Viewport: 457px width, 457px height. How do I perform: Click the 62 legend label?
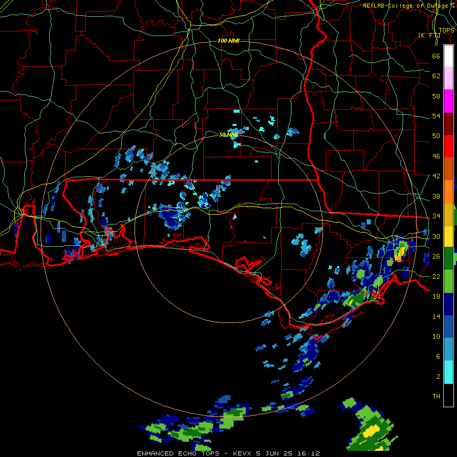point(436,76)
